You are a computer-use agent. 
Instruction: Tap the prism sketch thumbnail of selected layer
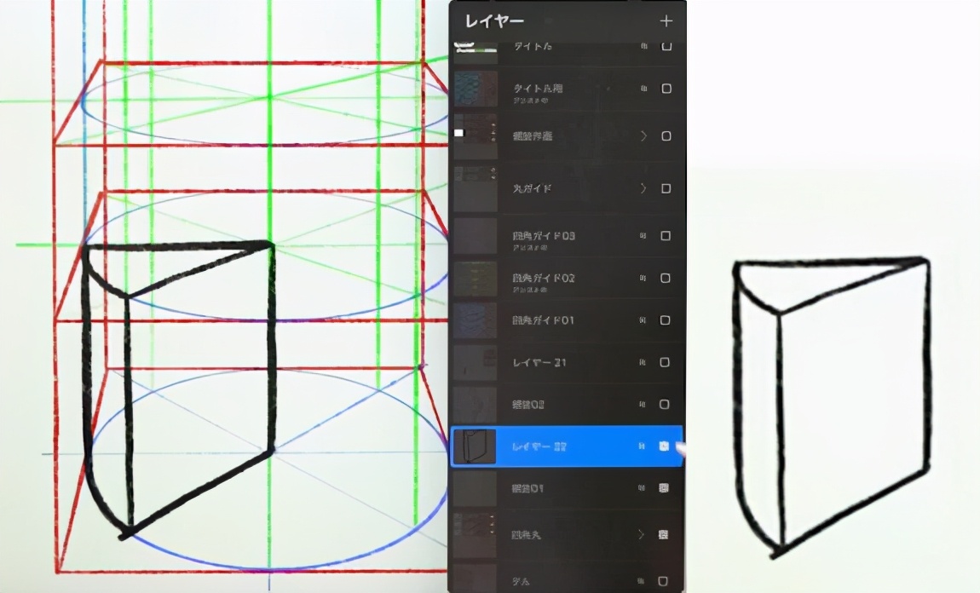pos(475,446)
